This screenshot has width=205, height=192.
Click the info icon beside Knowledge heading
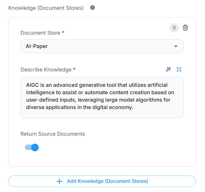pyautogui.click(x=92, y=8)
